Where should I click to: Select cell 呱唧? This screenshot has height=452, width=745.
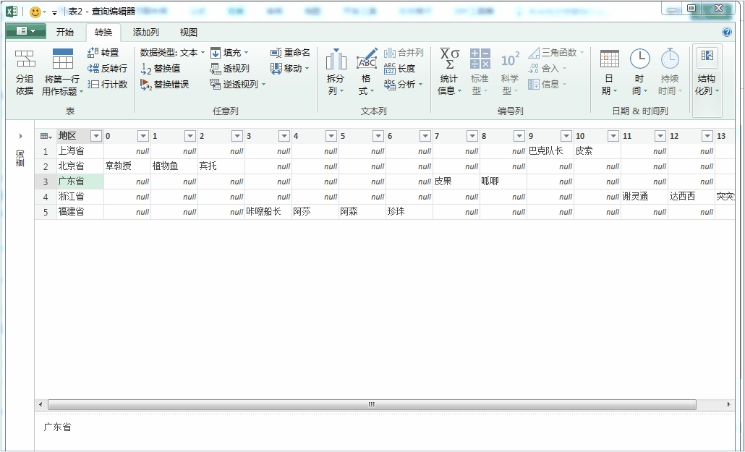[503, 182]
